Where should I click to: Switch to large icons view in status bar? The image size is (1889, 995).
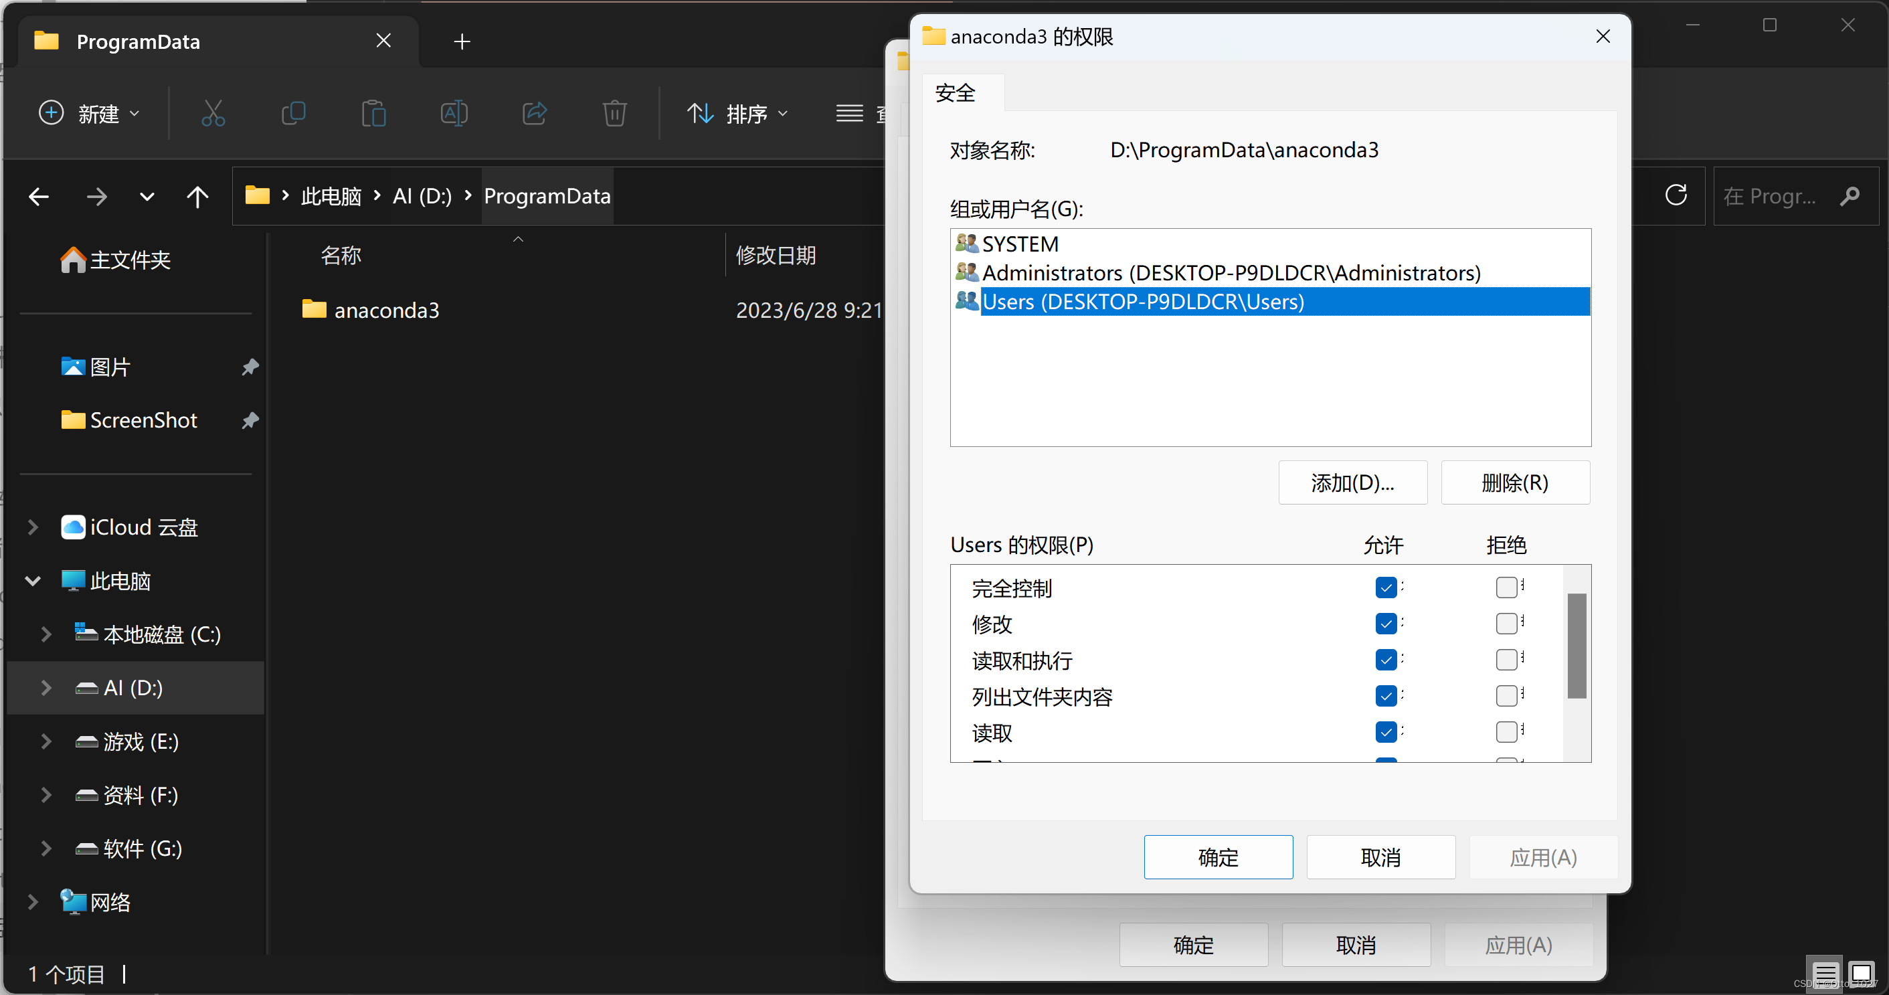point(1862,975)
